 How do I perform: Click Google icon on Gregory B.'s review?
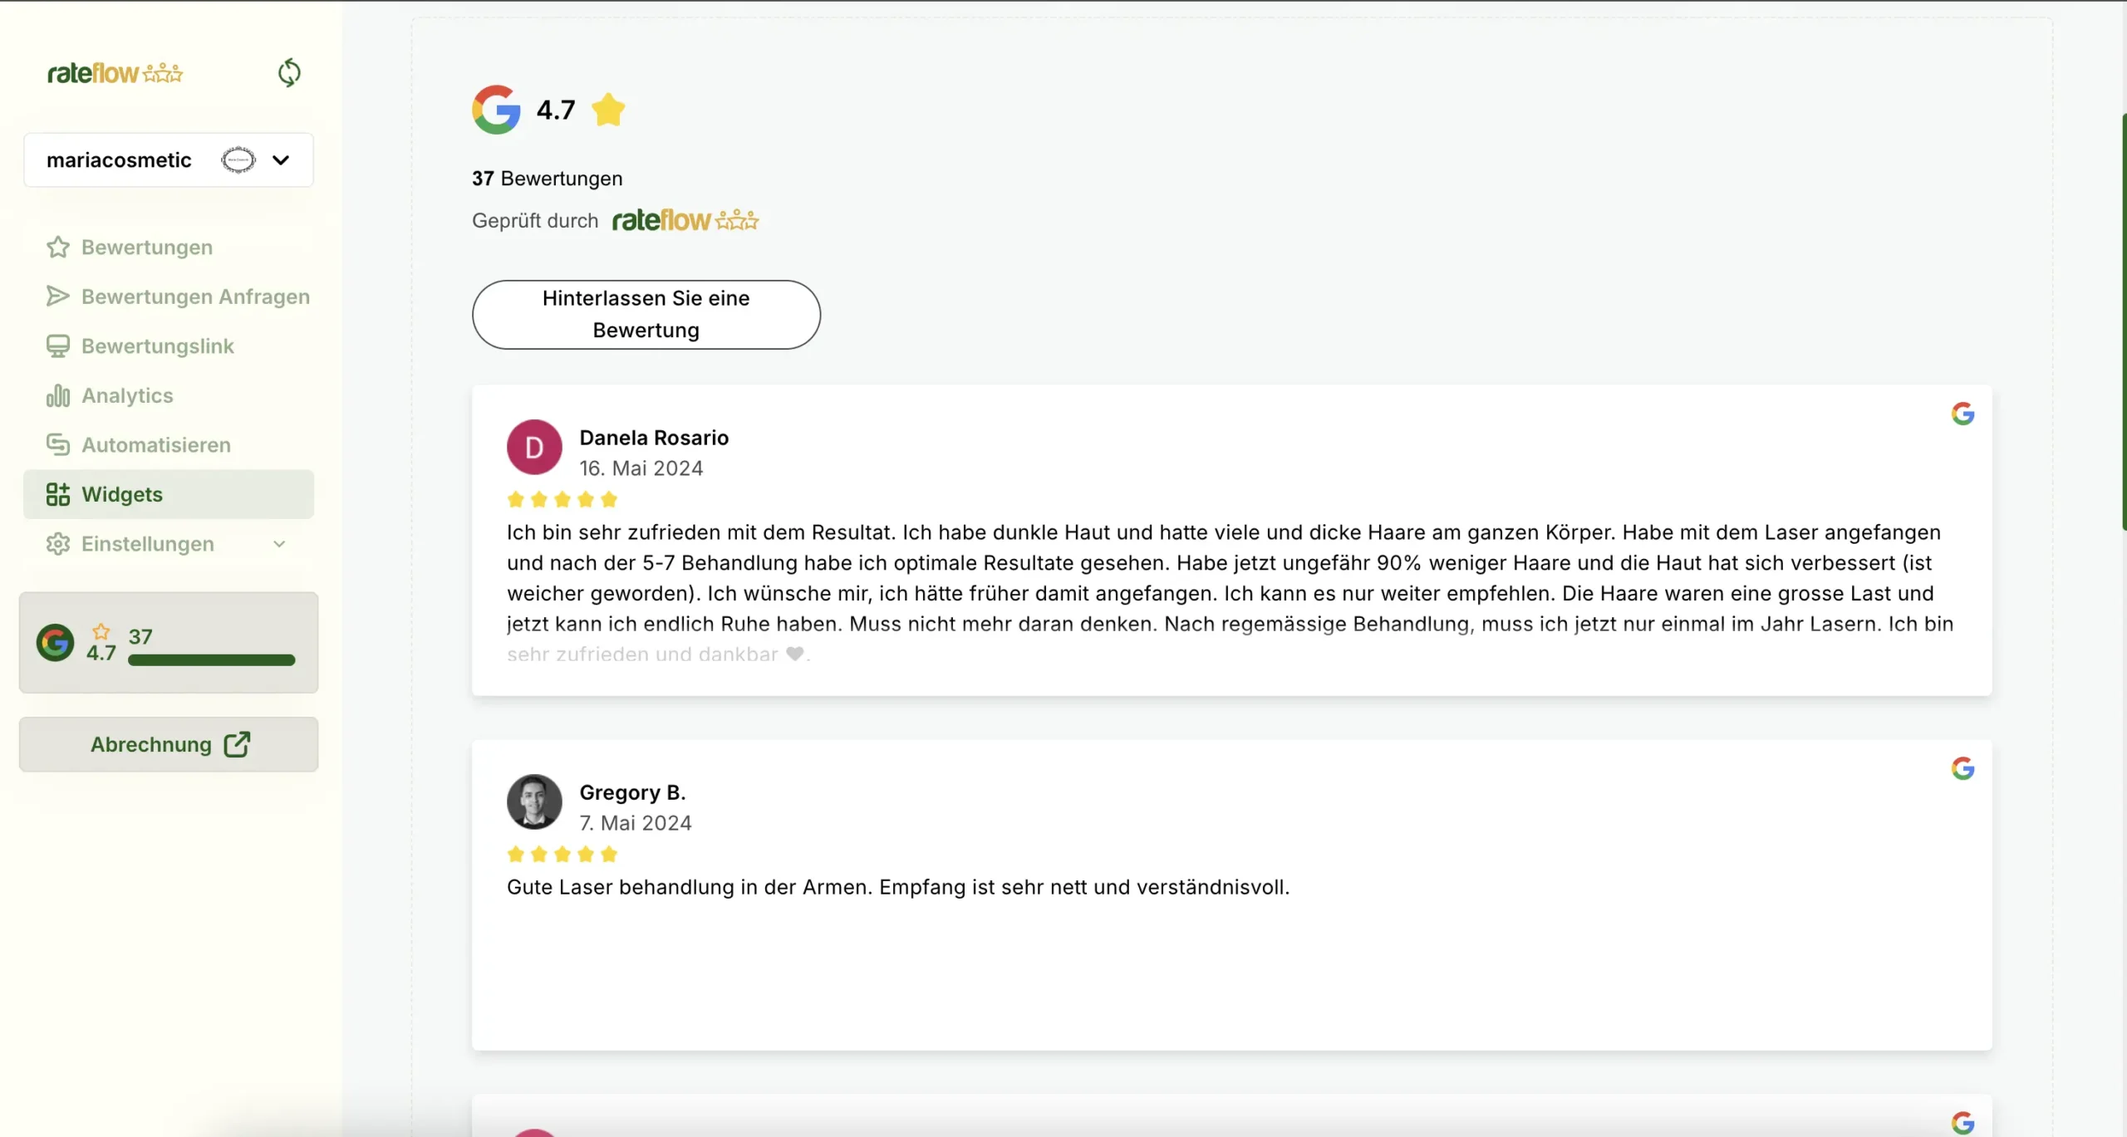click(1962, 768)
